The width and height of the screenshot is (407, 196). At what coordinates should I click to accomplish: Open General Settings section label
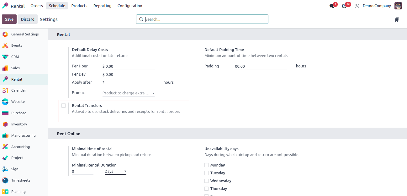point(25,34)
